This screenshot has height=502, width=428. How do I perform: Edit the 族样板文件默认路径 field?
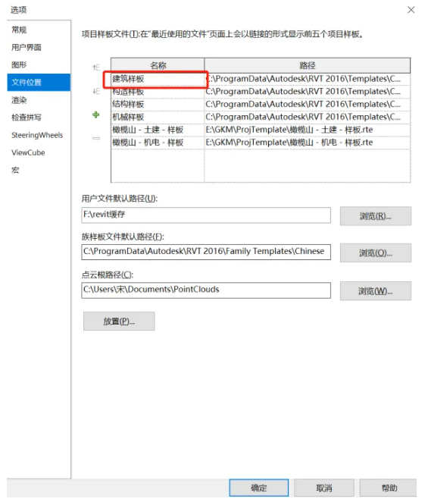(206, 252)
